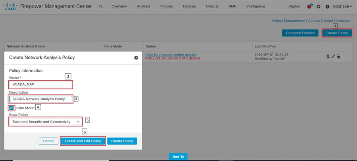Open the deployment notifications alert icon
The height and width of the screenshot is (161, 357).
click(x=309, y=6)
